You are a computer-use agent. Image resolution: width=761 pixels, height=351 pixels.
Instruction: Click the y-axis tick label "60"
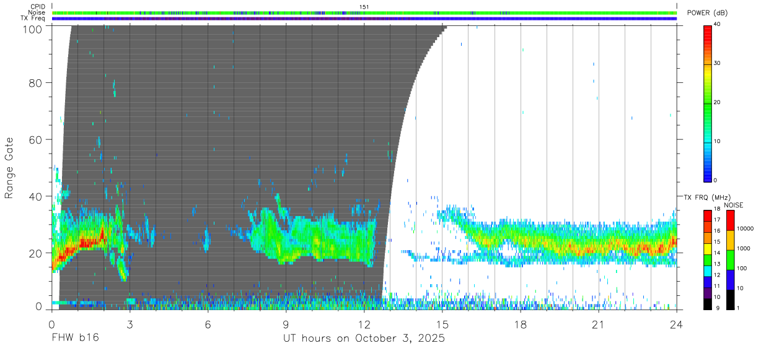click(35, 140)
